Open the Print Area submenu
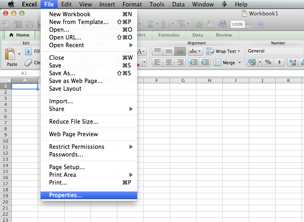This screenshot has height=222, width=304. pos(89,175)
